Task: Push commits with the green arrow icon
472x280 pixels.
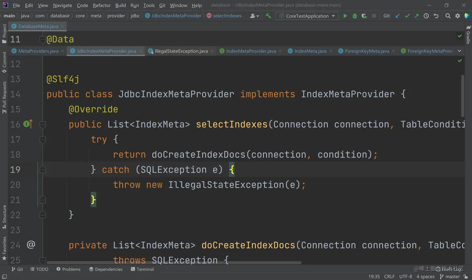Action: [416, 16]
